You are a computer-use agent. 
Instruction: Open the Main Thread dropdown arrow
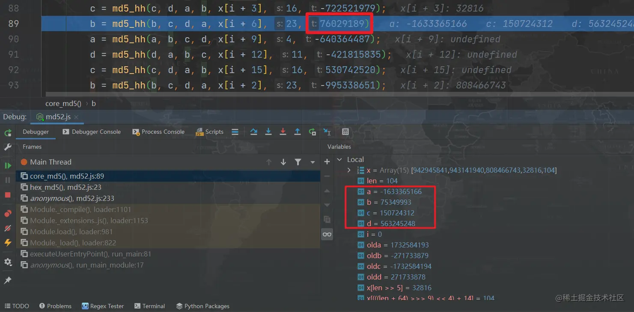tap(313, 162)
